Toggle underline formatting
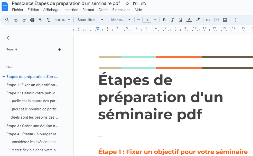The height and width of the screenshot is (156, 253). [x=181, y=20]
